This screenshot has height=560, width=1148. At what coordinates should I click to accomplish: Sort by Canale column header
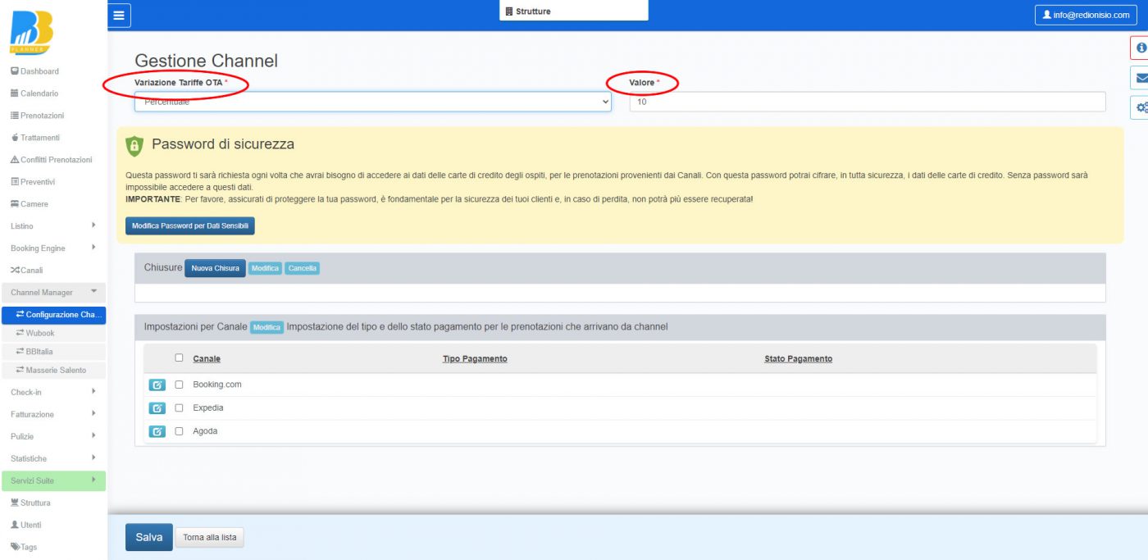(x=207, y=358)
